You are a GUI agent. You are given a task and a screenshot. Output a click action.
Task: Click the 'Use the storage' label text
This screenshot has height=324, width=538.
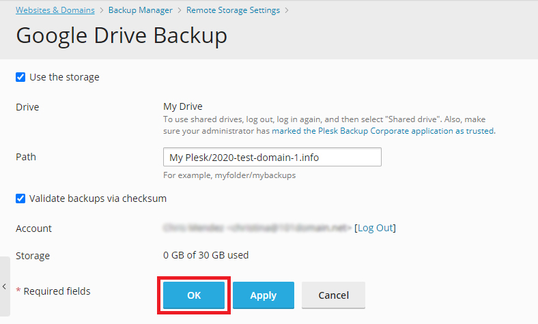click(x=64, y=77)
